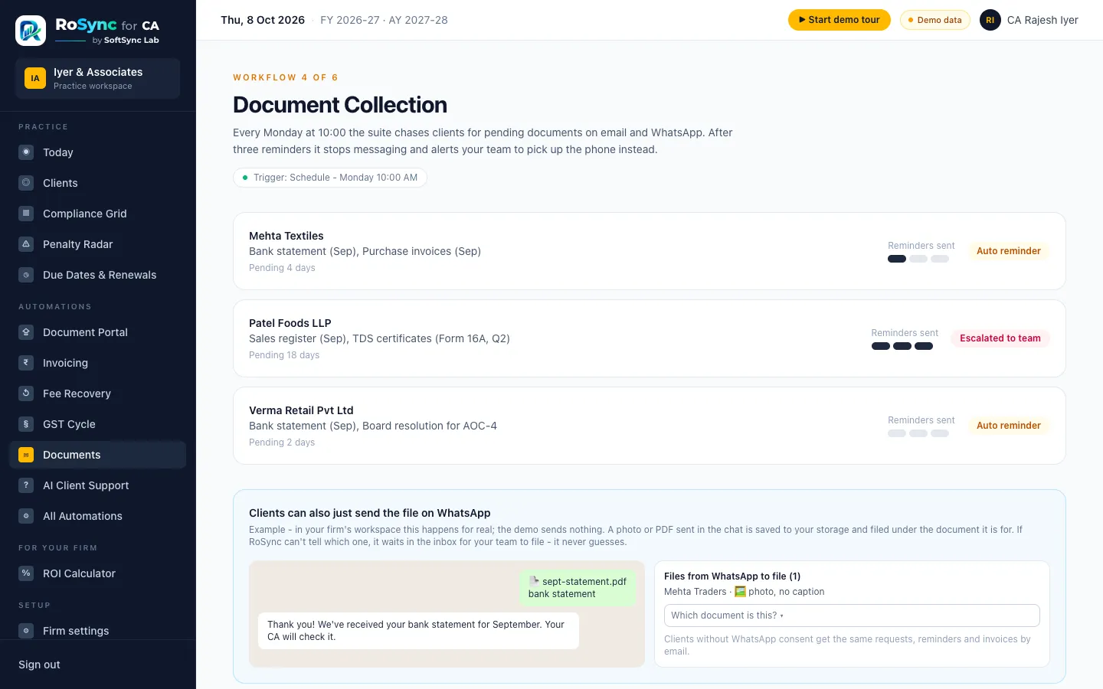Switch the Iyer & Associates practice workspace

(98, 78)
